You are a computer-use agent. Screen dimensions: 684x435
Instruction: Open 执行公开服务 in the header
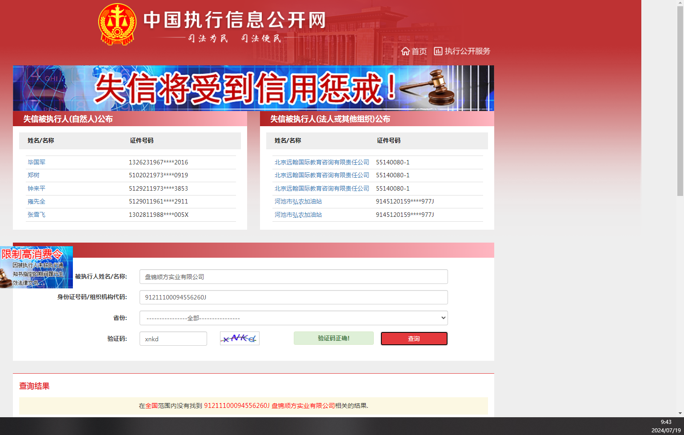(x=462, y=51)
